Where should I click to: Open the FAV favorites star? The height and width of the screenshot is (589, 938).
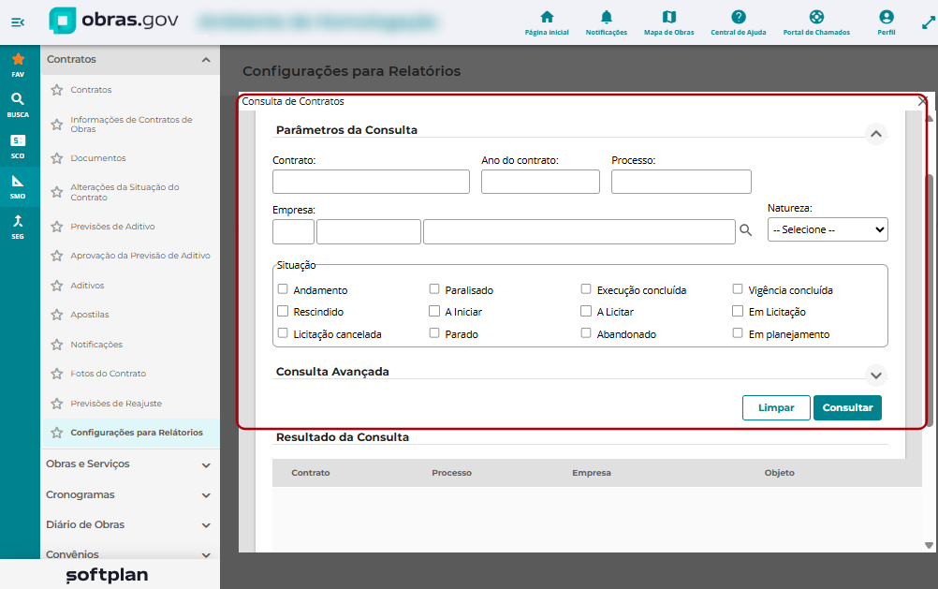[18, 65]
